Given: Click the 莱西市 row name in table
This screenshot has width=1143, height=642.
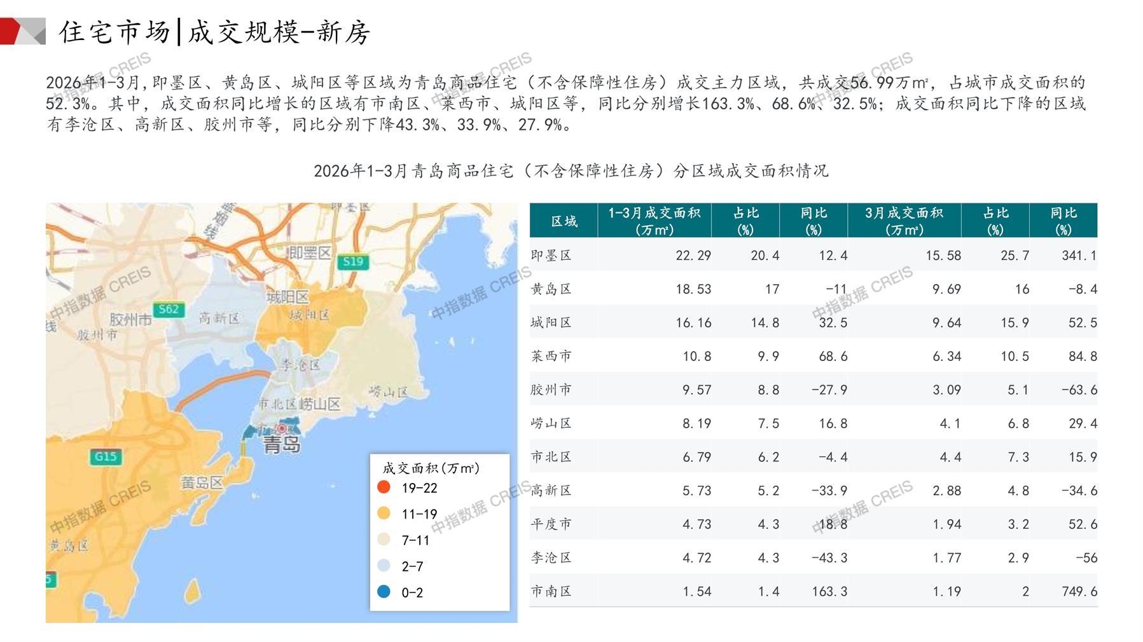Looking at the screenshot, I should [x=551, y=356].
